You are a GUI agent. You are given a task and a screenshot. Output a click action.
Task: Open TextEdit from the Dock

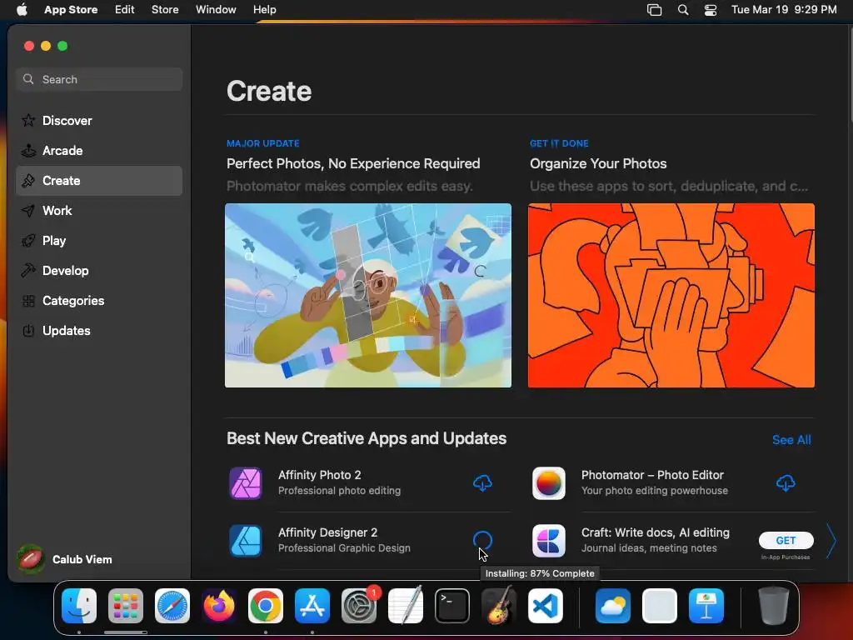tap(406, 606)
